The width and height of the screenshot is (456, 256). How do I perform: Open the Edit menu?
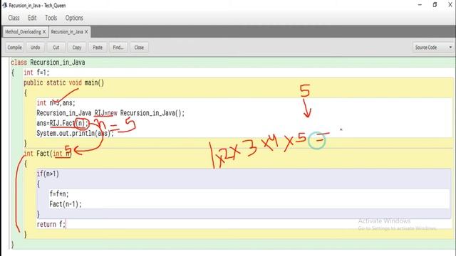click(32, 18)
